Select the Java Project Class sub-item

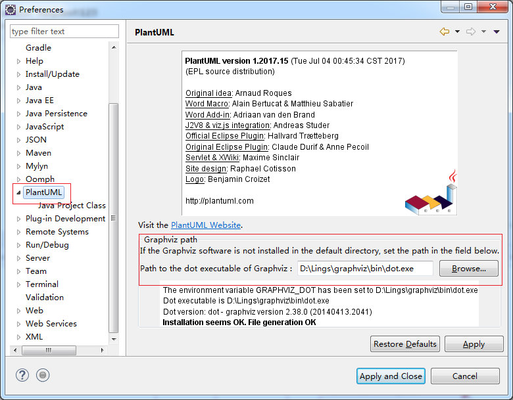[x=72, y=205]
